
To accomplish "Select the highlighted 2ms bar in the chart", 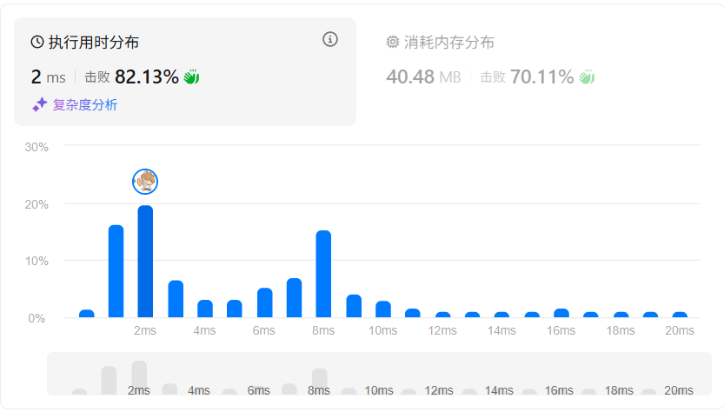I will (x=145, y=262).
